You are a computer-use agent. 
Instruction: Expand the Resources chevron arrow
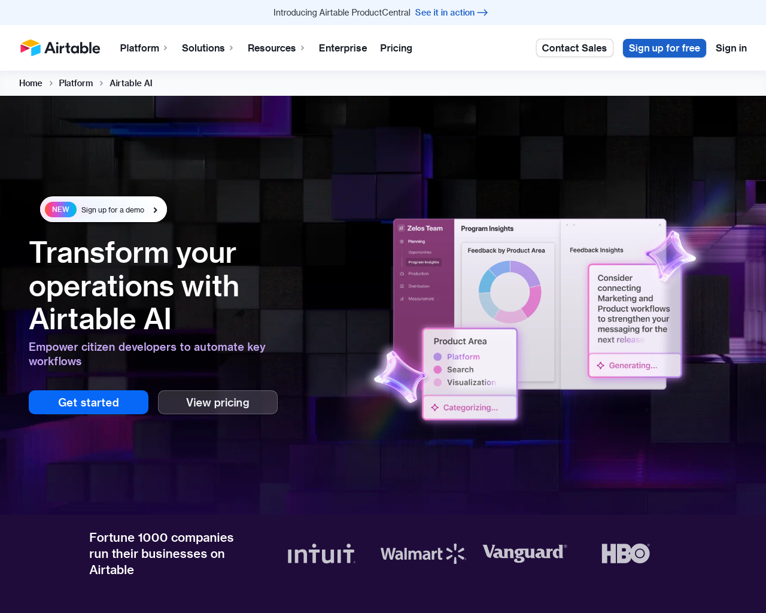click(x=302, y=48)
